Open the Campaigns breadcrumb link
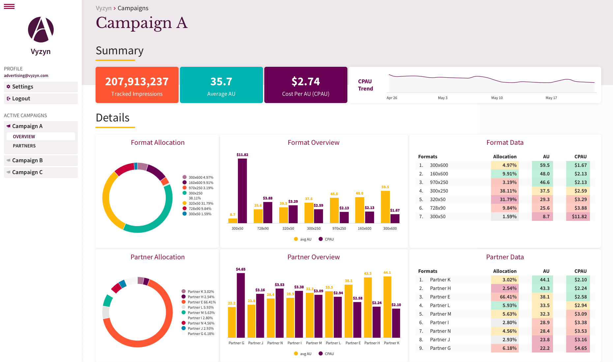Image resolution: width=613 pixels, height=362 pixels. (x=133, y=8)
